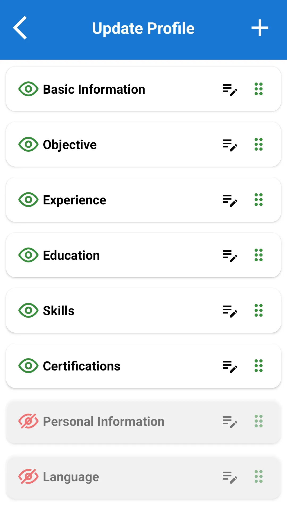The height and width of the screenshot is (511, 287).
Task: Tap the Skills edit icon
Action: click(230, 311)
